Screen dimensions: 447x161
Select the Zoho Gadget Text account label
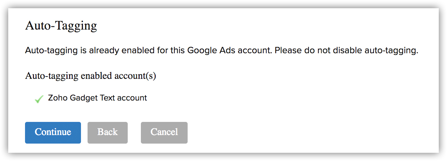97,98
